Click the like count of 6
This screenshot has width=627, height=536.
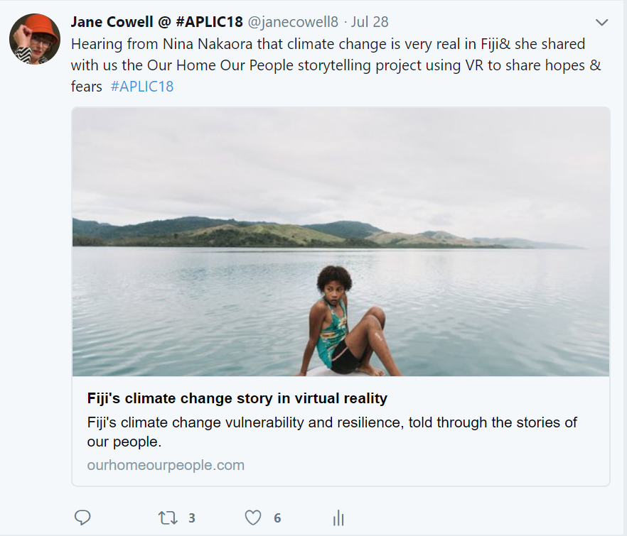[x=277, y=518]
